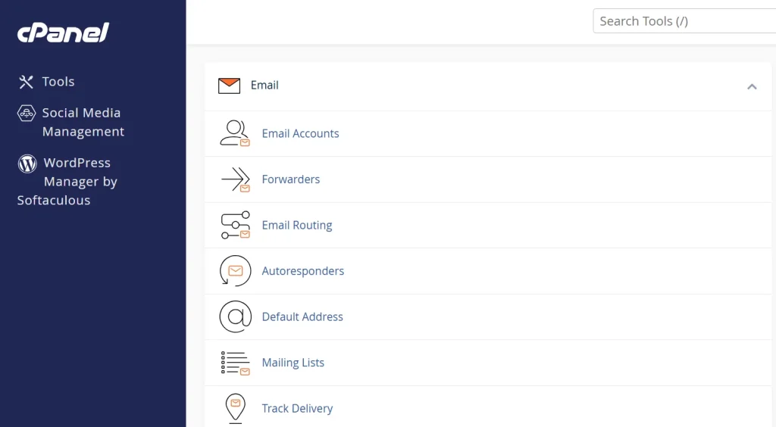Open the Forwarders link
This screenshot has height=427, width=776.
coord(290,179)
